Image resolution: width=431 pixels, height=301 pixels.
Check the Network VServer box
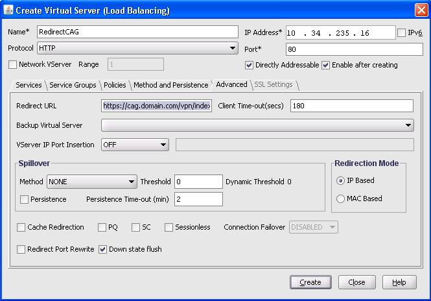coord(13,64)
